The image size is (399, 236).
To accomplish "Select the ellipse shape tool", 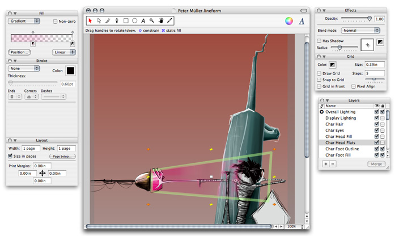I will (x=135, y=20).
